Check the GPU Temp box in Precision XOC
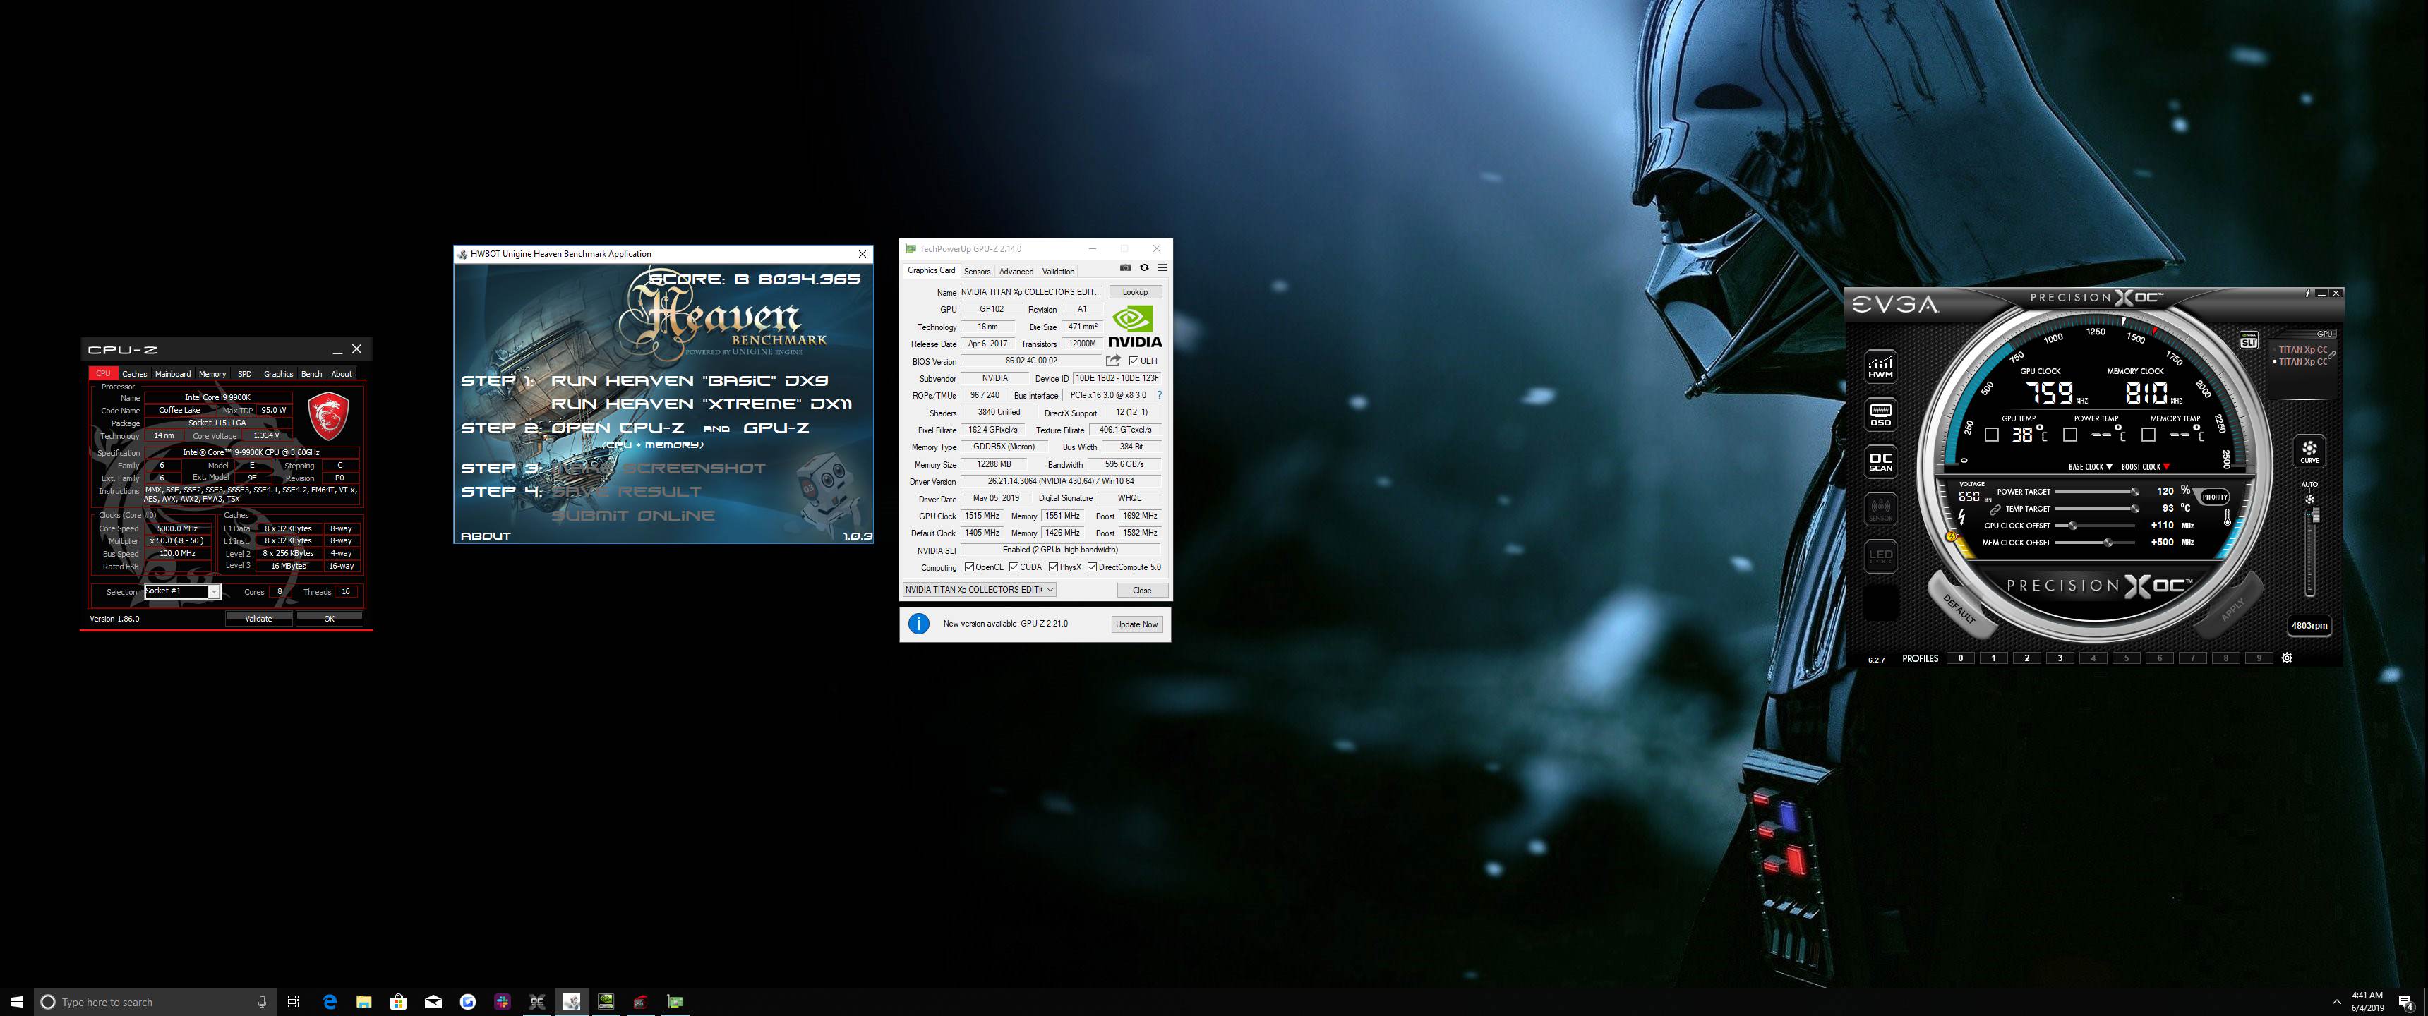Image resolution: width=2428 pixels, height=1016 pixels. pyautogui.click(x=1992, y=435)
